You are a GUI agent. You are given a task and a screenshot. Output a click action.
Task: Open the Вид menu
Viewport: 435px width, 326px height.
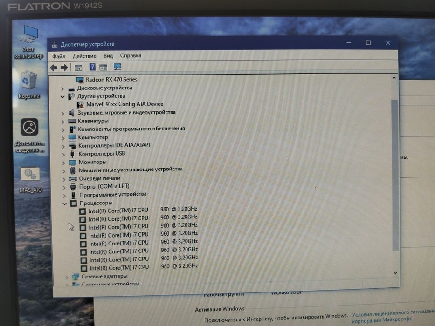[x=108, y=56]
